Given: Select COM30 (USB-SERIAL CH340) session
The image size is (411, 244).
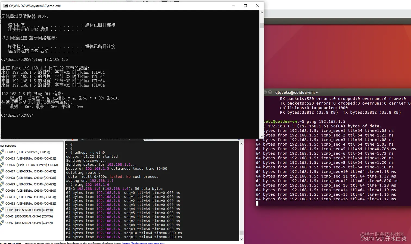Looking at the screenshot, I should click(x=30, y=191).
